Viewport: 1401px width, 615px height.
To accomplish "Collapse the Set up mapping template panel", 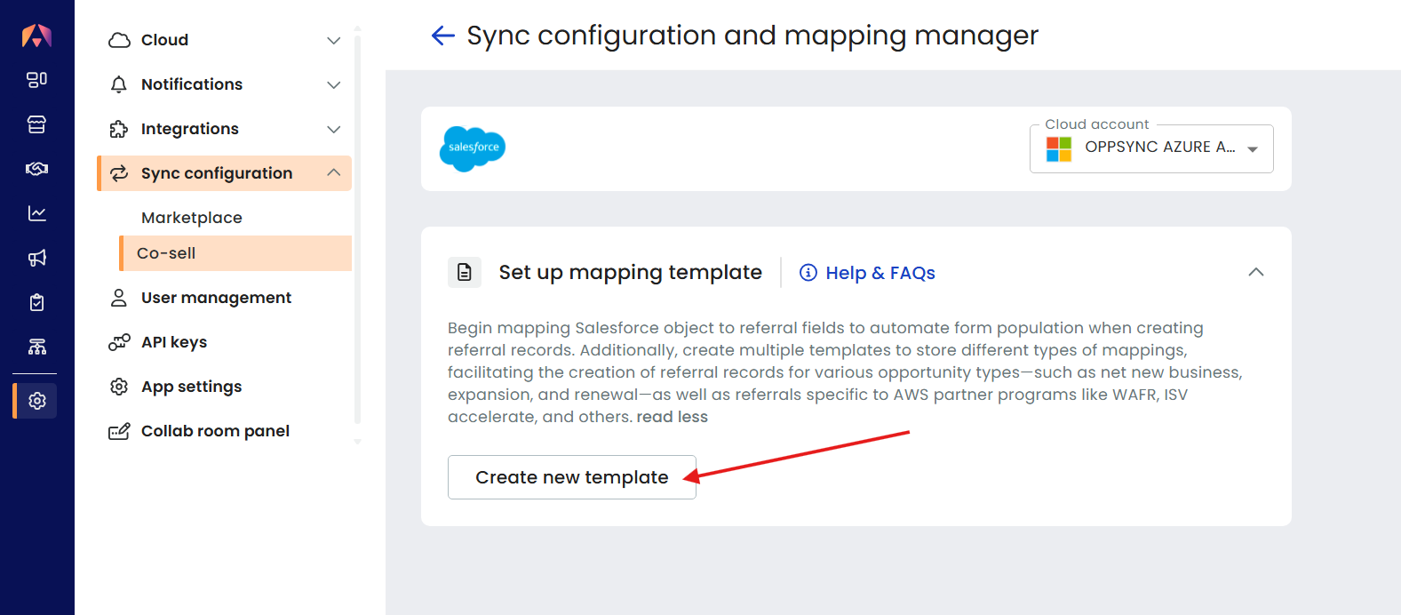I will (x=1256, y=272).
